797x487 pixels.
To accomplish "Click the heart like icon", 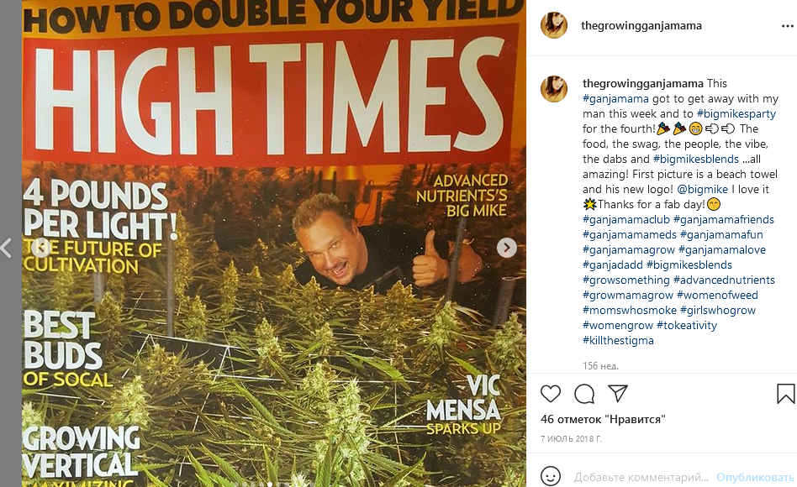I will tap(550, 394).
